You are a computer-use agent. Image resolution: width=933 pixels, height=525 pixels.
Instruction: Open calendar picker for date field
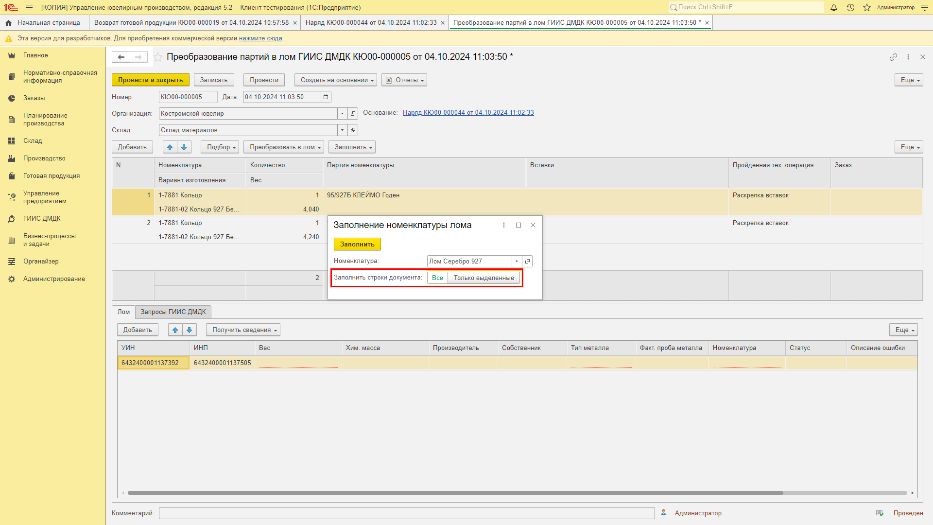click(x=326, y=97)
